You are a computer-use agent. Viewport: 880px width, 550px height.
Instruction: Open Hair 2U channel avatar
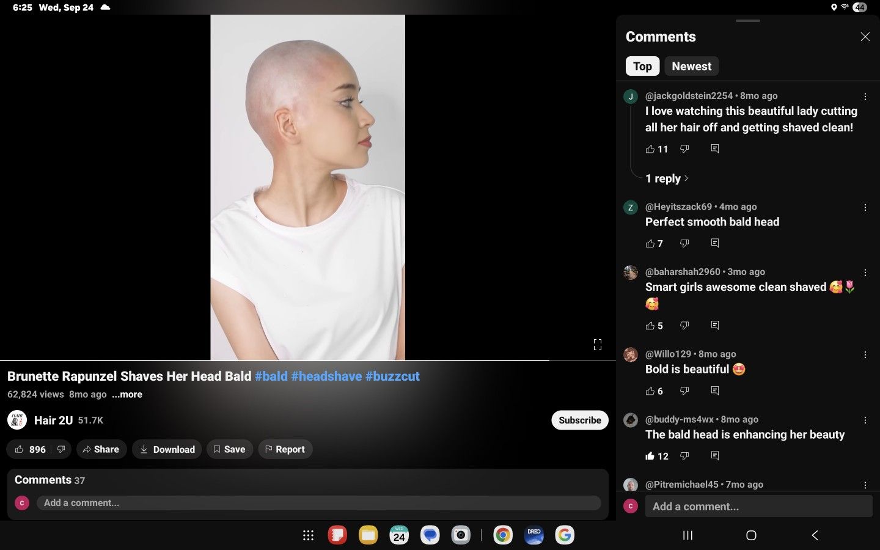[17, 420]
